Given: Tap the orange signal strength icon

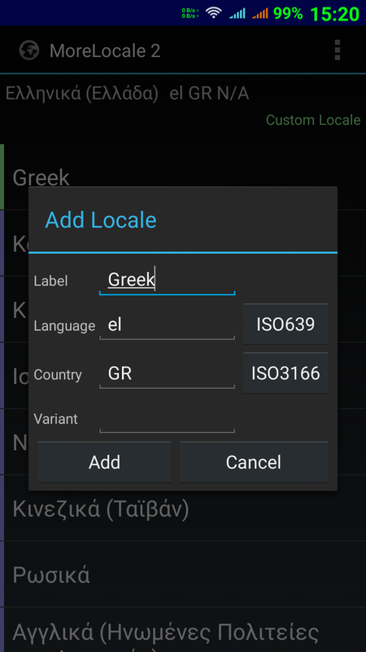Looking at the screenshot, I should click(x=259, y=13).
